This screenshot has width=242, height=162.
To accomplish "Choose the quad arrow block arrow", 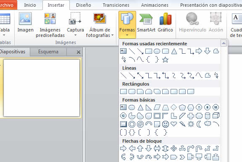I will 174,149.
